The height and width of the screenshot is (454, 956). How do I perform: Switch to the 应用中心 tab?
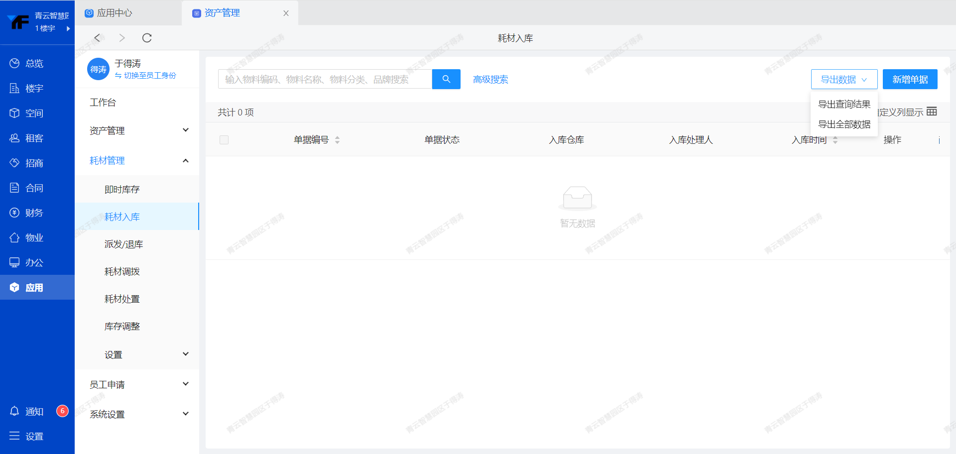pos(115,13)
